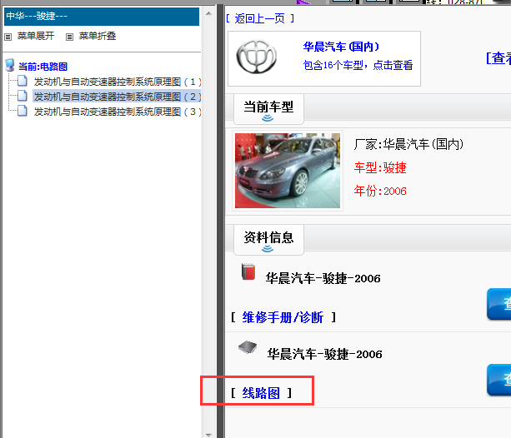Click 年份:2006 red text

pyautogui.click(x=380, y=191)
